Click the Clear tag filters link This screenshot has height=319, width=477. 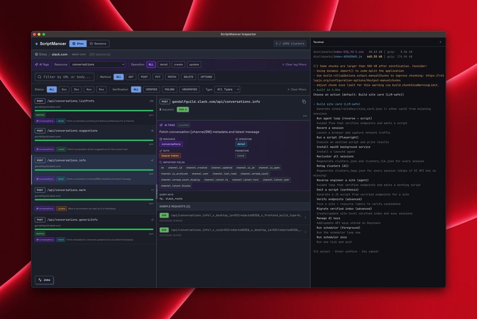294,64
